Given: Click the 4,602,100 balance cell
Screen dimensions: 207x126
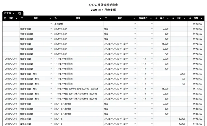Looking at the screenshot, I should coord(196,49).
